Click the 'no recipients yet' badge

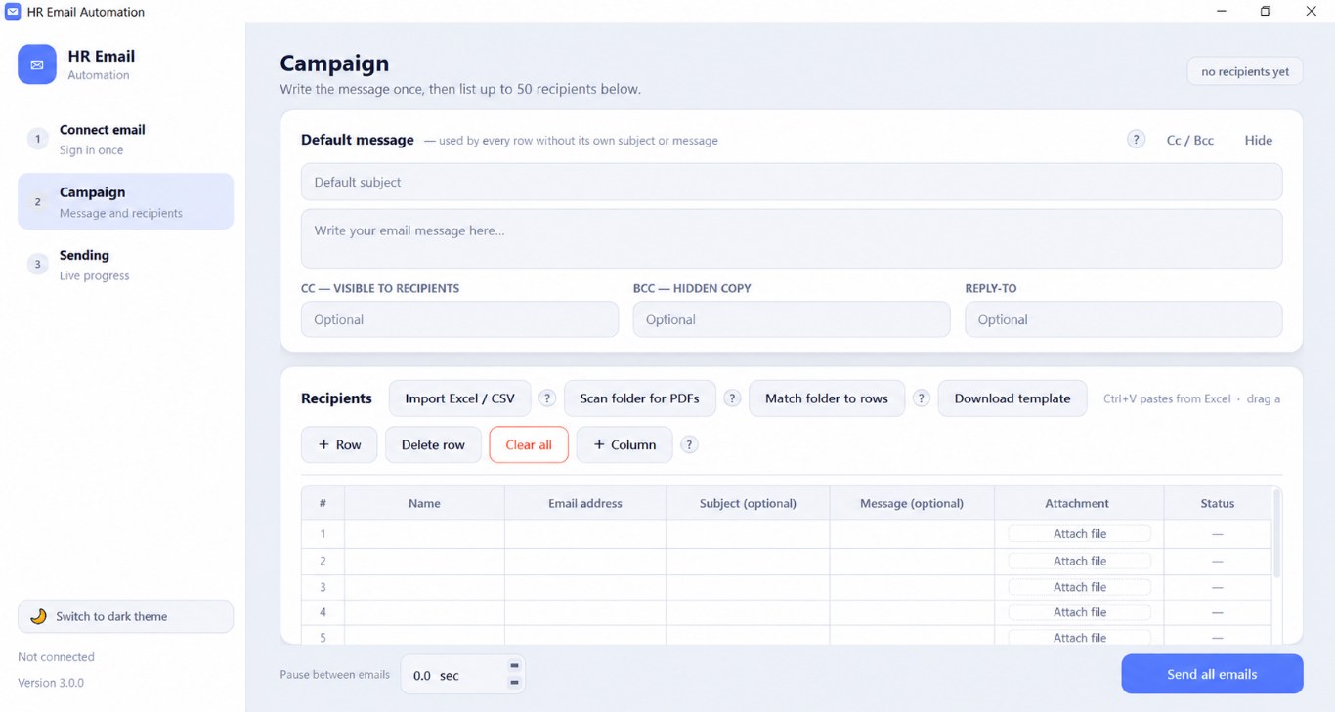(x=1245, y=71)
